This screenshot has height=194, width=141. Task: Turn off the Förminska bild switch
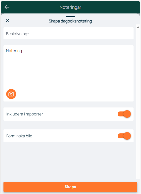tap(124, 136)
